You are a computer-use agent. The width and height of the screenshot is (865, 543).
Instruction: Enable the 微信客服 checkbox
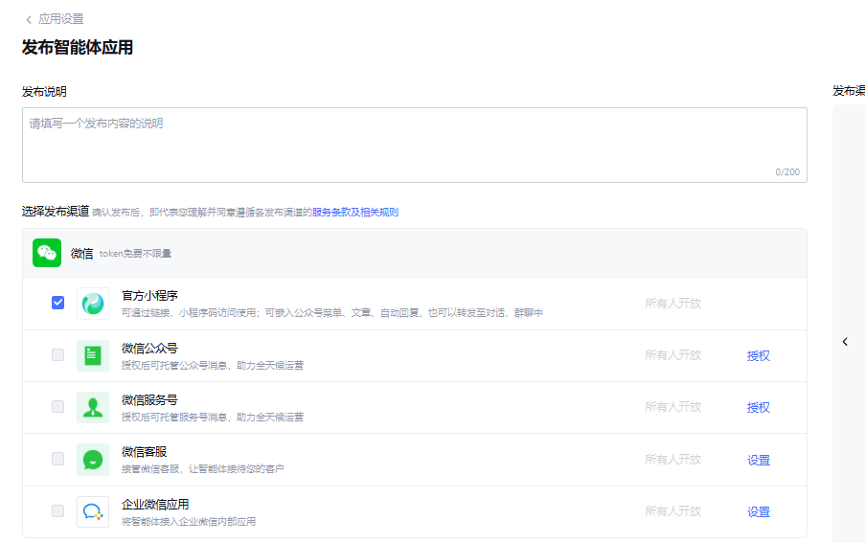58,459
